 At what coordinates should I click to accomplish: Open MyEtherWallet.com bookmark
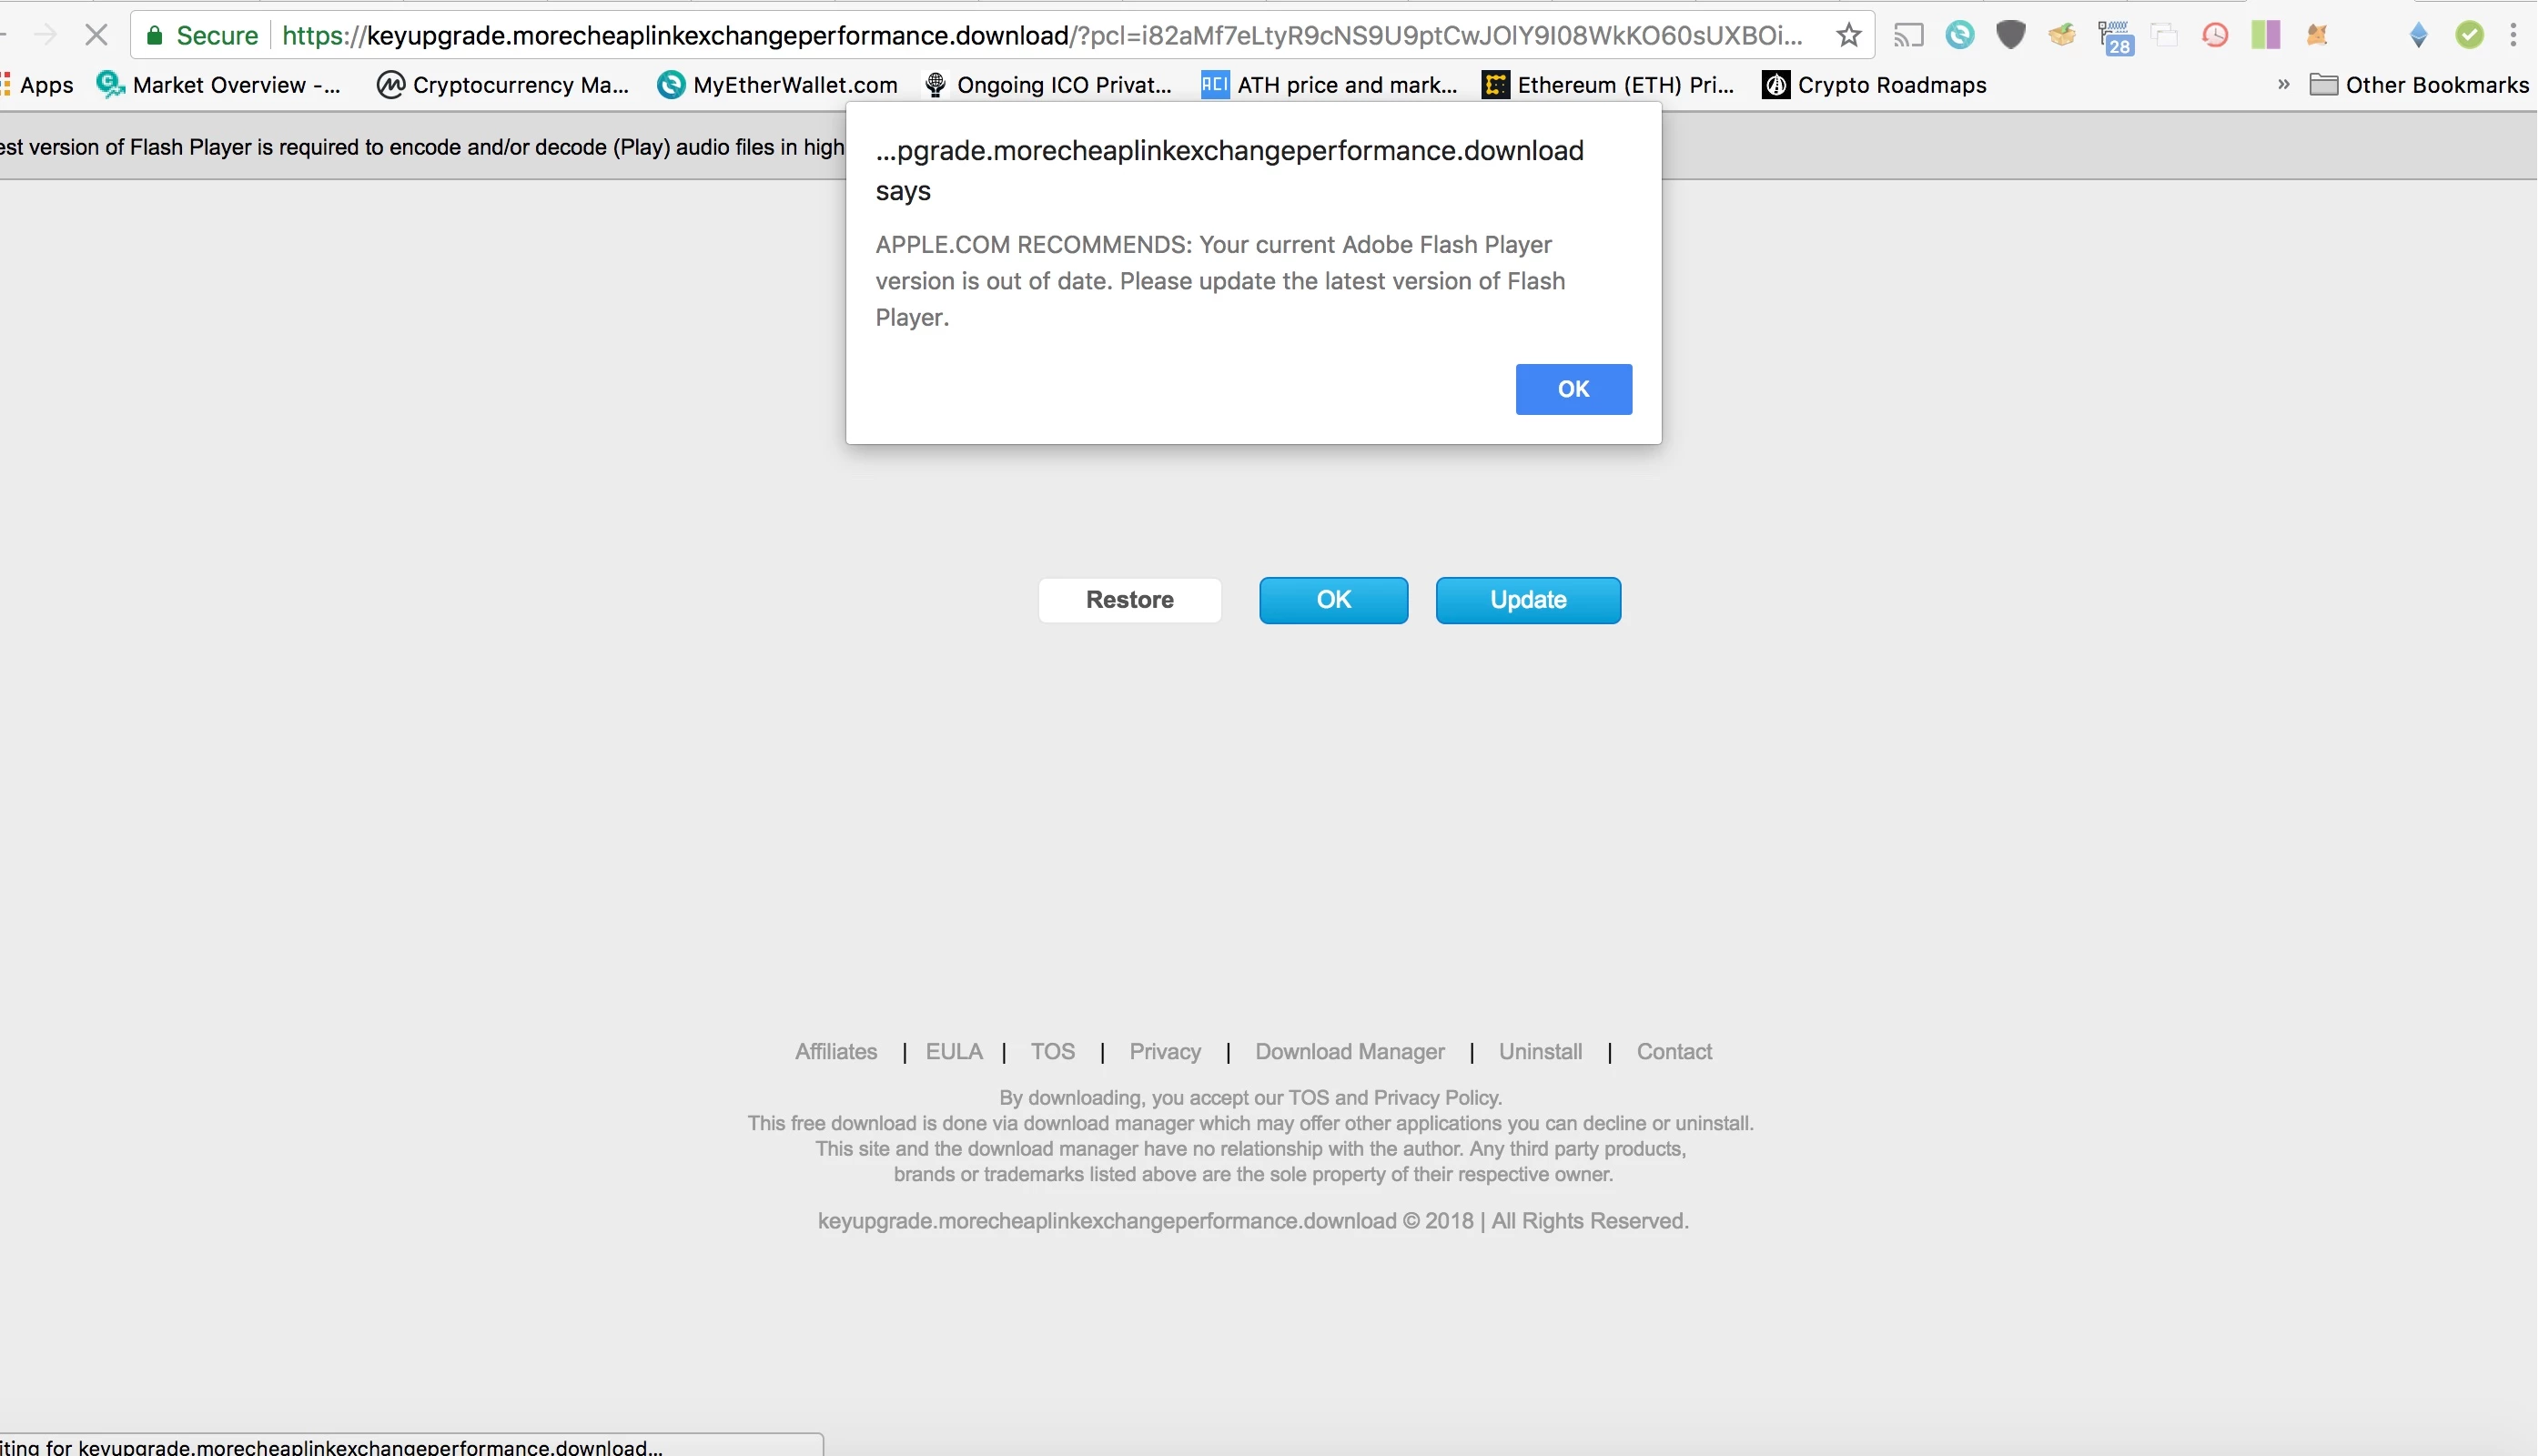point(777,85)
